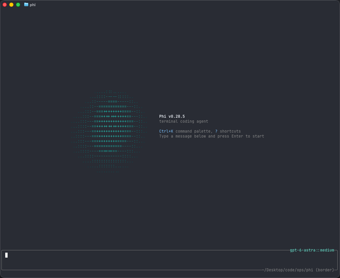Screen dimensions: 340x278
Task: Click the ~/Desktop/code/ops/phi (border) path
Action: (x=298, y=270)
